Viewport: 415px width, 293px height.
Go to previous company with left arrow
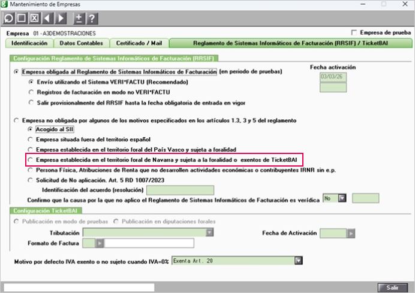click(47, 19)
